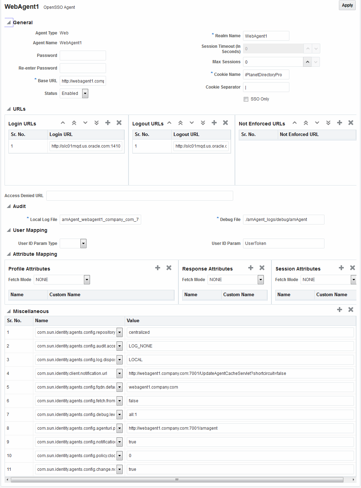
Task: Move Login URL down one position
Action: click(85, 123)
